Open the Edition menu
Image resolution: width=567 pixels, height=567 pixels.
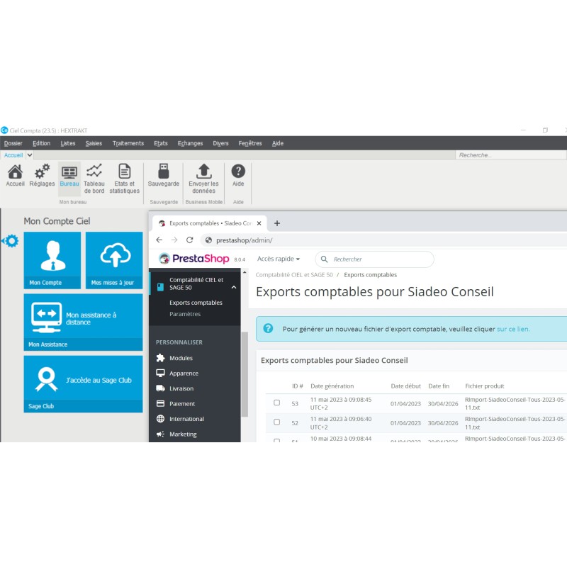tap(41, 143)
